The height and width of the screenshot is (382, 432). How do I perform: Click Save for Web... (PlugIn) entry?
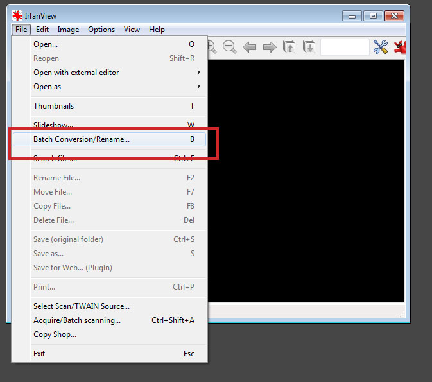[x=109, y=268]
